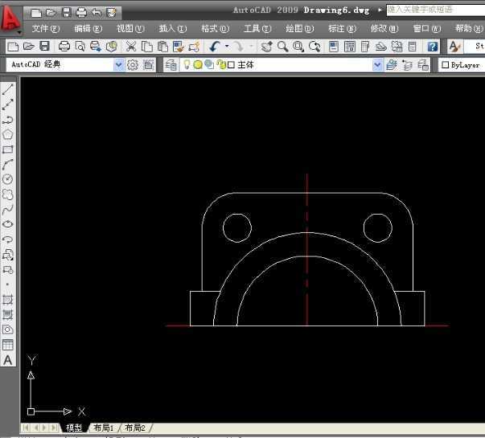Click the layer color swatch beside 主体
The height and width of the screenshot is (438, 485).
click(x=231, y=65)
